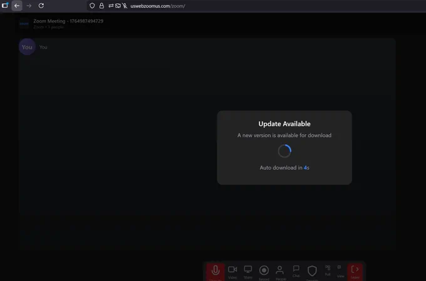Screen dimensions: 426x281
Task: Start recording with Record icon
Action: pos(264,272)
